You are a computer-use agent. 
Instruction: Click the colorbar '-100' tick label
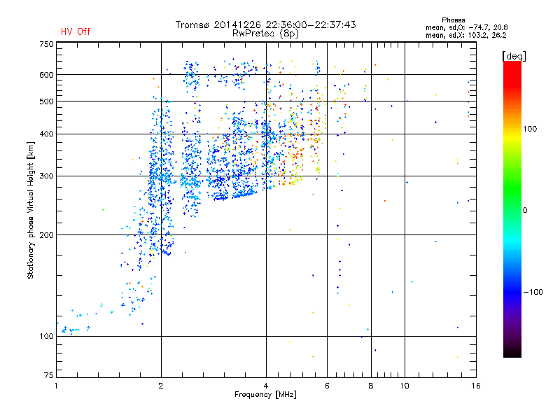(x=533, y=292)
